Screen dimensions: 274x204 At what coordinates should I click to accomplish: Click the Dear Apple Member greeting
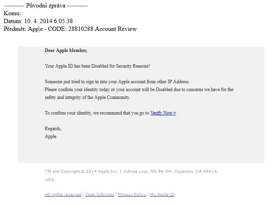[x=66, y=50]
